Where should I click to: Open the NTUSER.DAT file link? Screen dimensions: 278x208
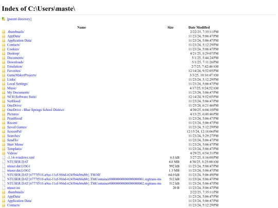point(18,162)
